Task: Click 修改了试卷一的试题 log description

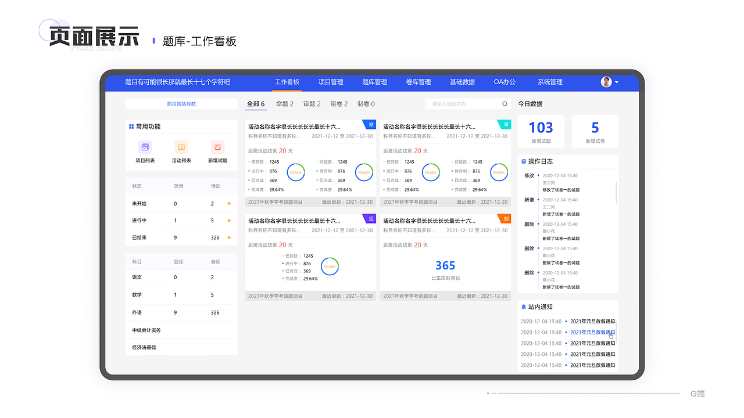Action: [561, 190]
